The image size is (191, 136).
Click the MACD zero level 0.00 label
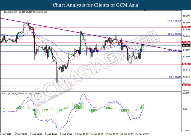click(x=185, y=109)
